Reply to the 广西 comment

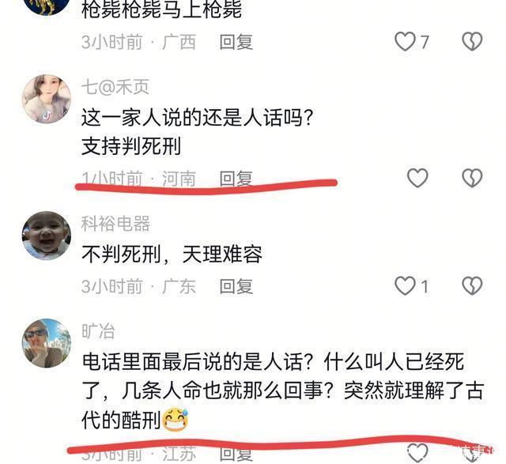click(236, 42)
